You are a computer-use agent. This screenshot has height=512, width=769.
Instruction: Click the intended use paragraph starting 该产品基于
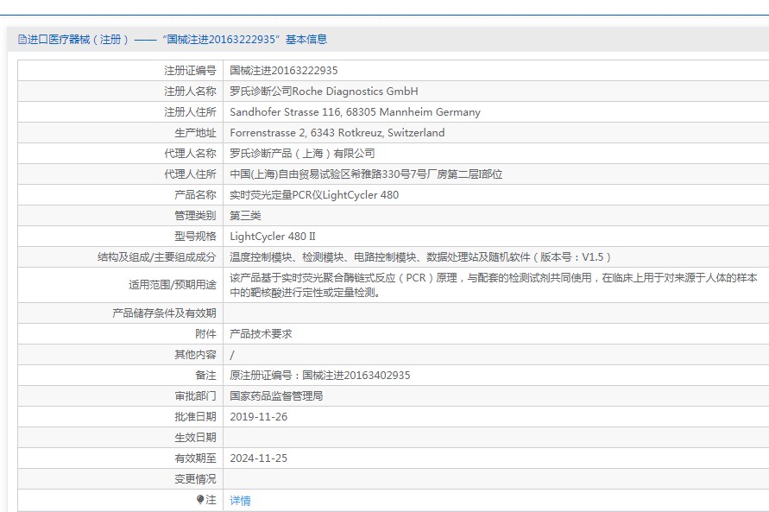point(494,285)
